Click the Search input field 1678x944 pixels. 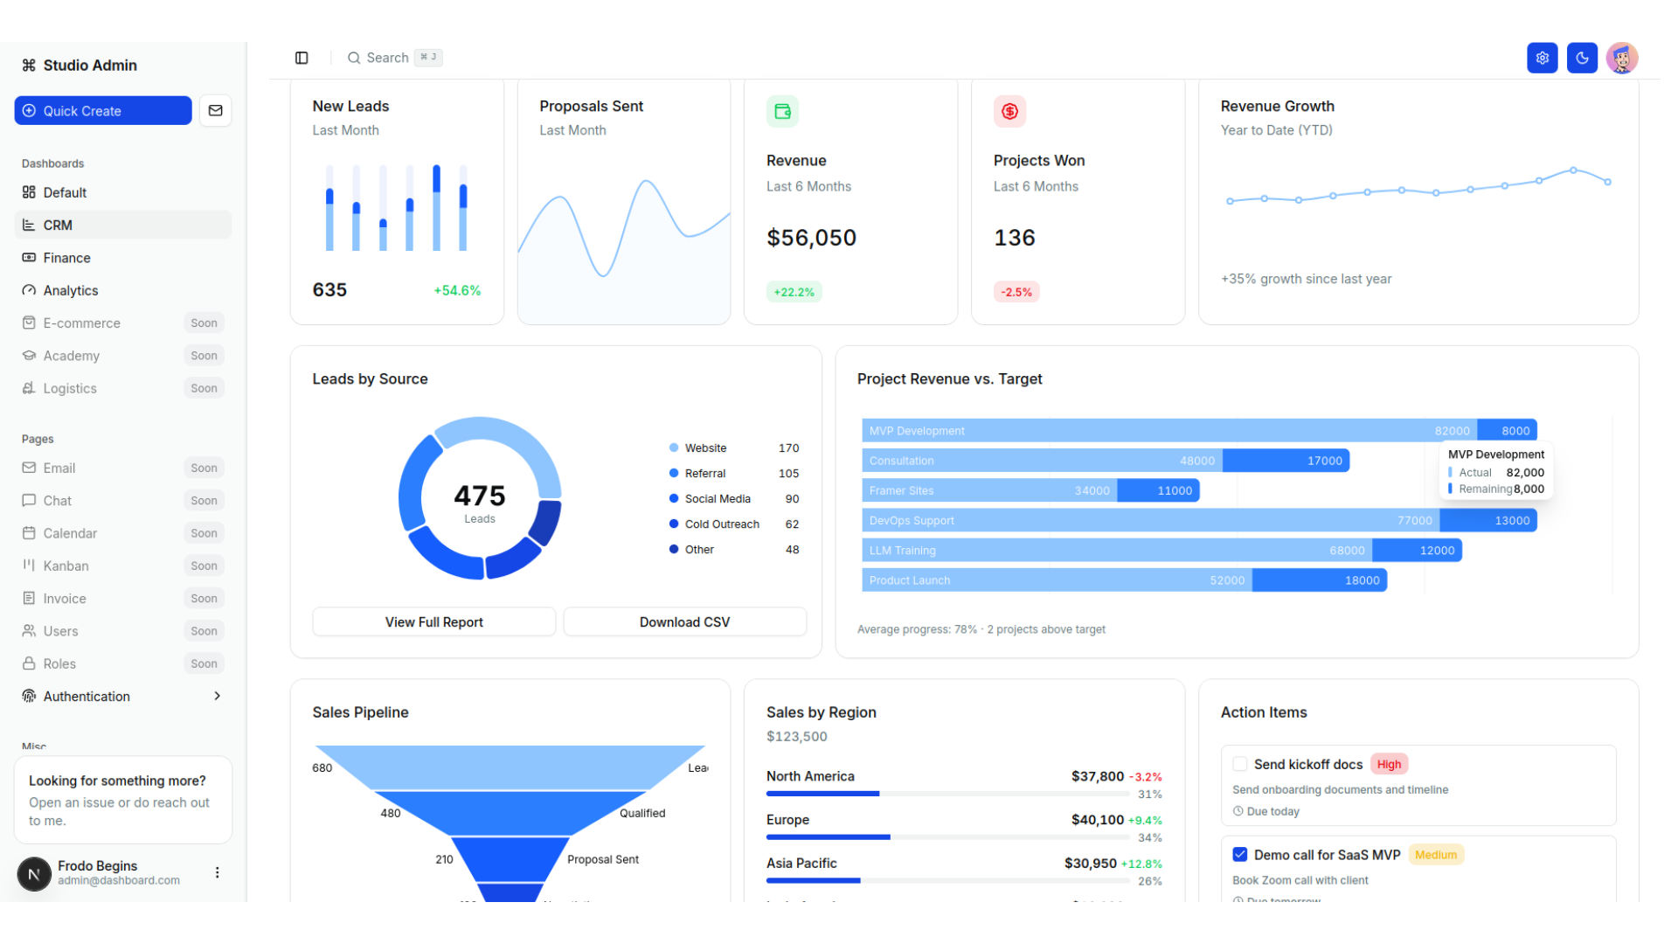pos(387,58)
